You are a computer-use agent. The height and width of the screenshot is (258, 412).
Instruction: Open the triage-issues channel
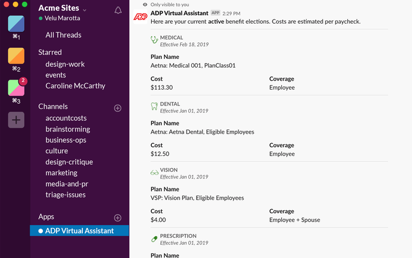coord(65,195)
